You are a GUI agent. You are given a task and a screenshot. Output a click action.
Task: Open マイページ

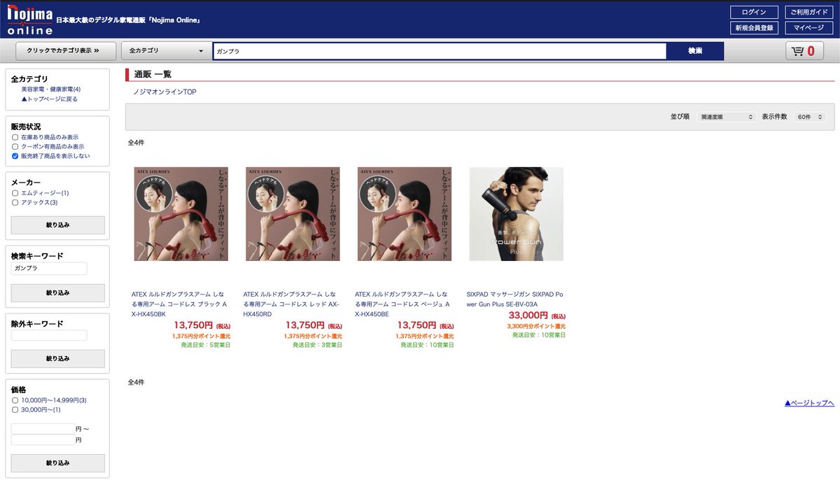pos(808,28)
